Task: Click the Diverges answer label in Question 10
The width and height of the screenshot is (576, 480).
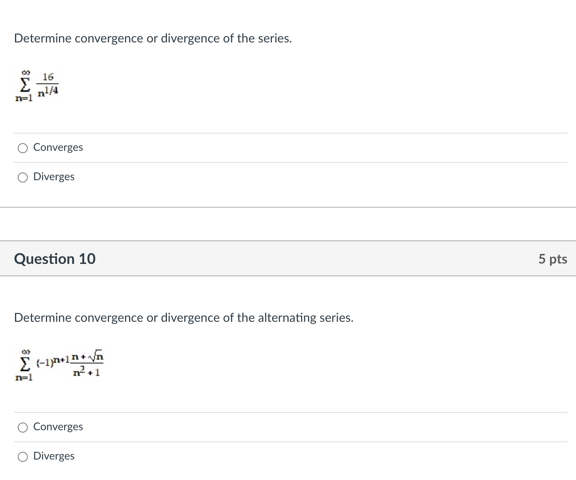Action: click(x=54, y=456)
